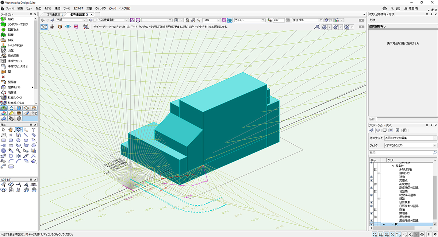This screenshot has width=438, height=237.
Task: Select the zoom magnifier tool in 基本 palette
Action: pos(26,129)
